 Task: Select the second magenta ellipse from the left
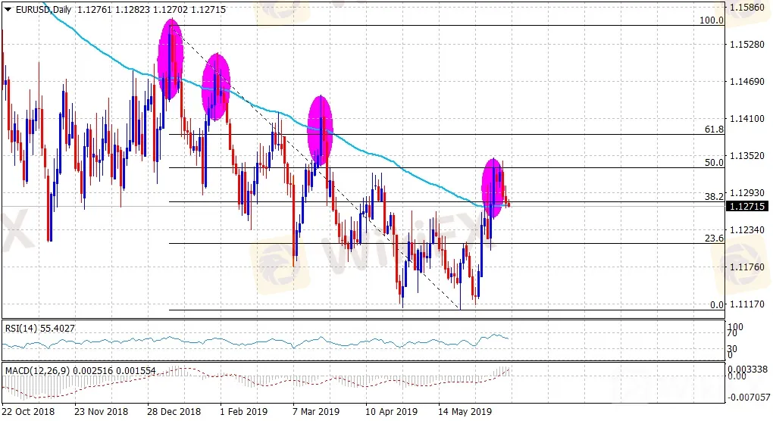[217, 87]
